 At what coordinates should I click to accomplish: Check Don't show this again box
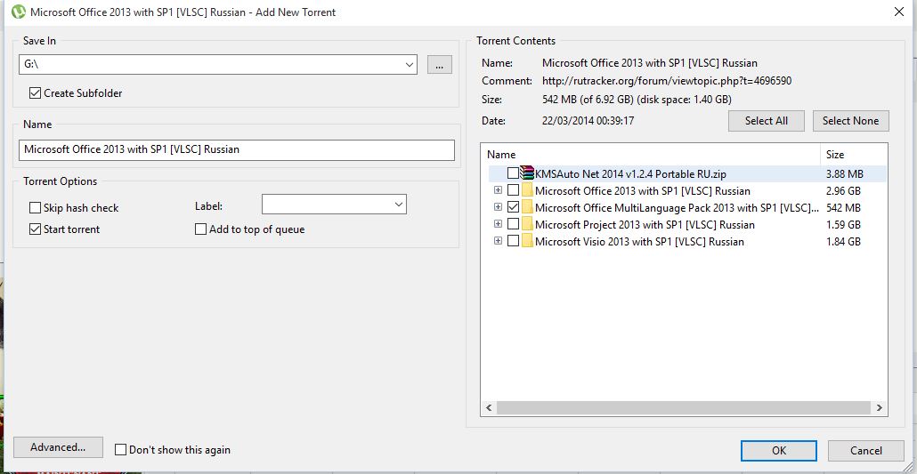[x=121, y=450]
